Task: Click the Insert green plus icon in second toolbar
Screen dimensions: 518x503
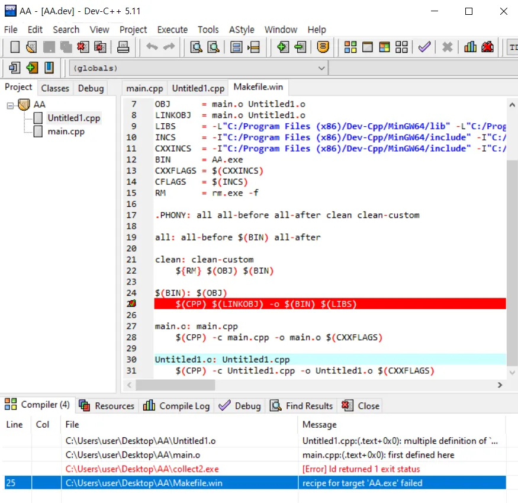Action: coord(32,68)
